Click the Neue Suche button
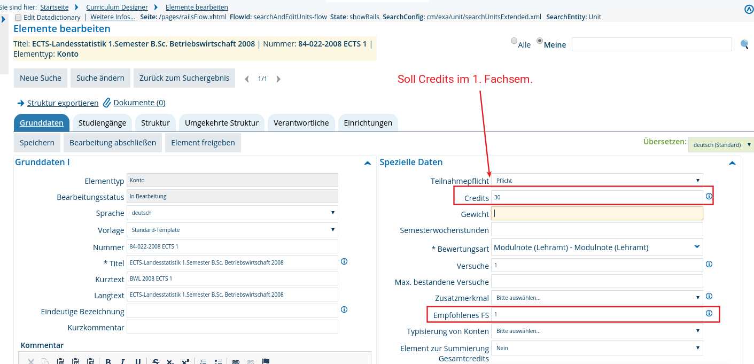The width and height of the screenshot is (754, 364). 41,78
